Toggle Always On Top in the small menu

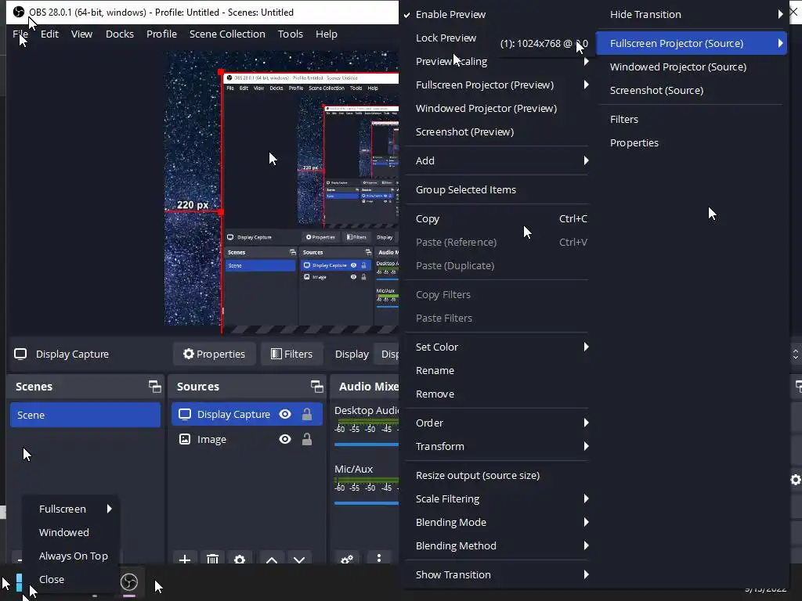coord(73,556)
